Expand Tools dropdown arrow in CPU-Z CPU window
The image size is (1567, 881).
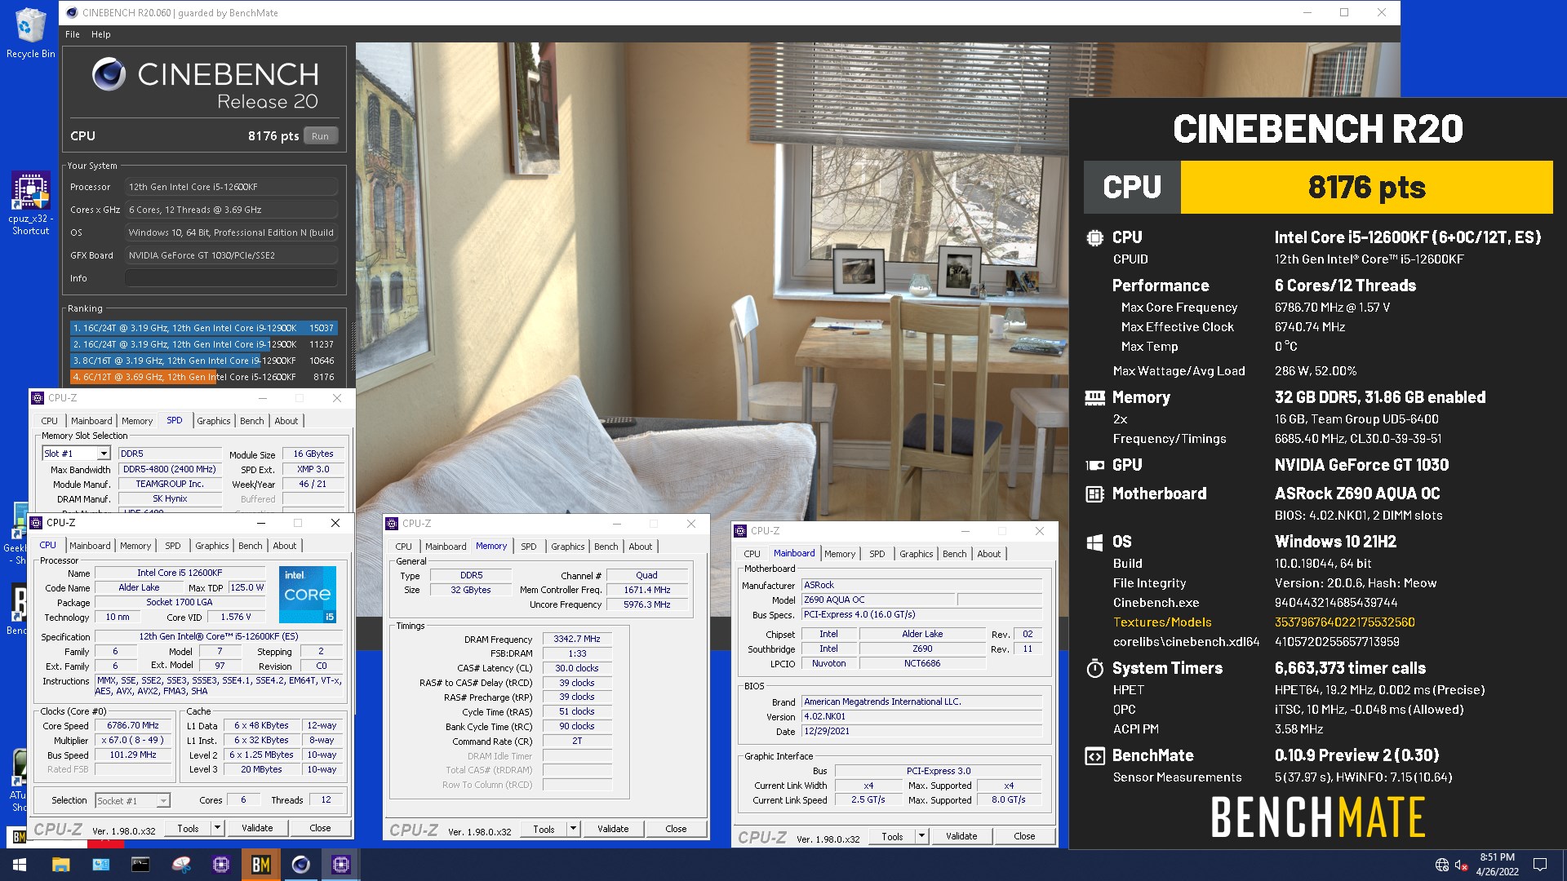(217, 828)
